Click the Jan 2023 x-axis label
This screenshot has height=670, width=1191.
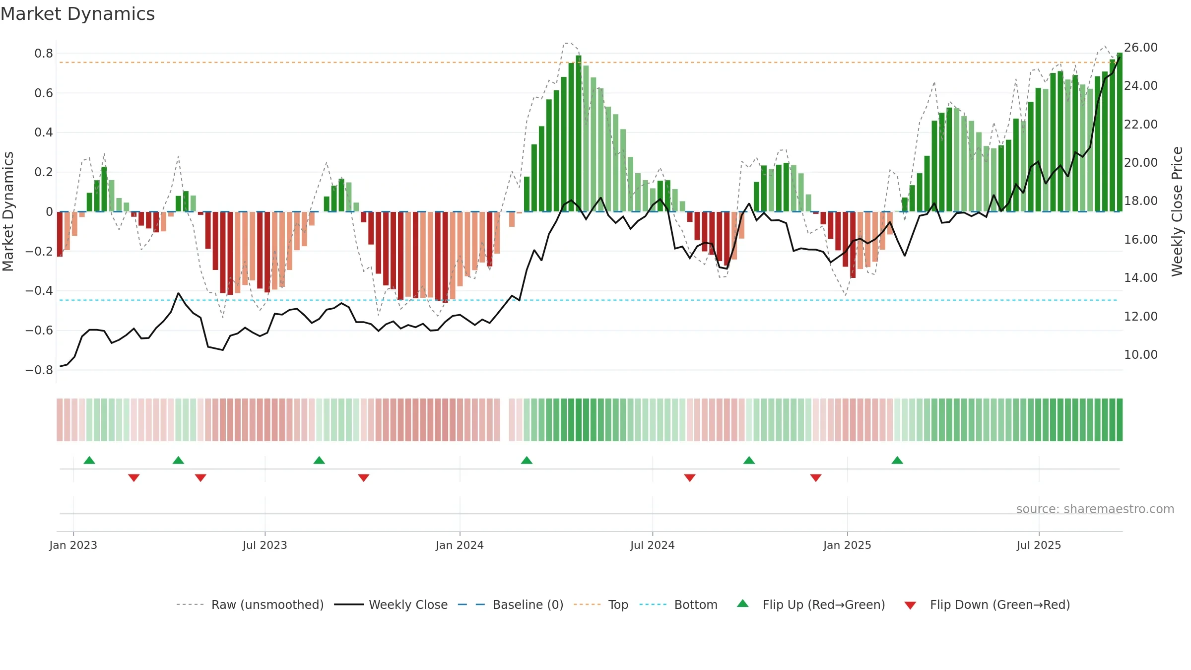(73, 545)
